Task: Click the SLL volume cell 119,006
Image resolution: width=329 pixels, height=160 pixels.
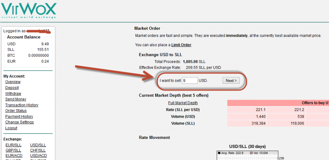Action: pos(286,123)
